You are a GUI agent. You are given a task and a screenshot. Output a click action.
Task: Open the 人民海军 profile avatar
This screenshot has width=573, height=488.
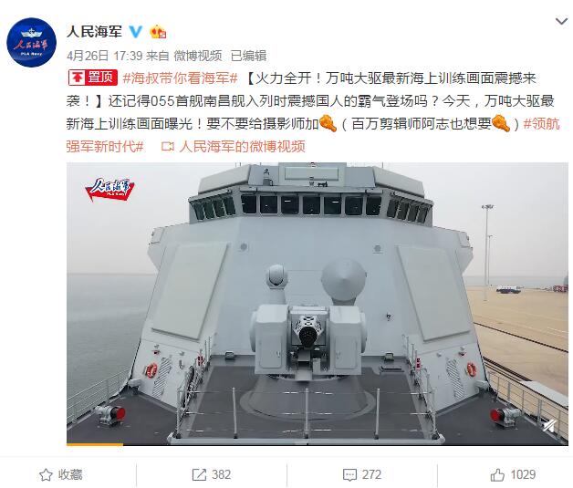[x=31, y=42]
